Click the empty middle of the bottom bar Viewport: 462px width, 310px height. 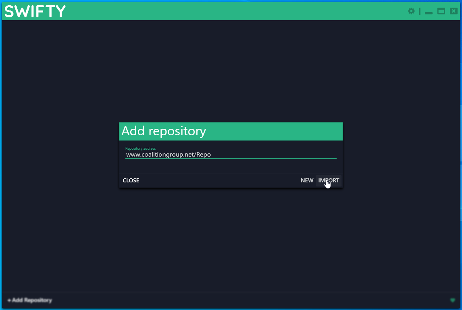242,300
